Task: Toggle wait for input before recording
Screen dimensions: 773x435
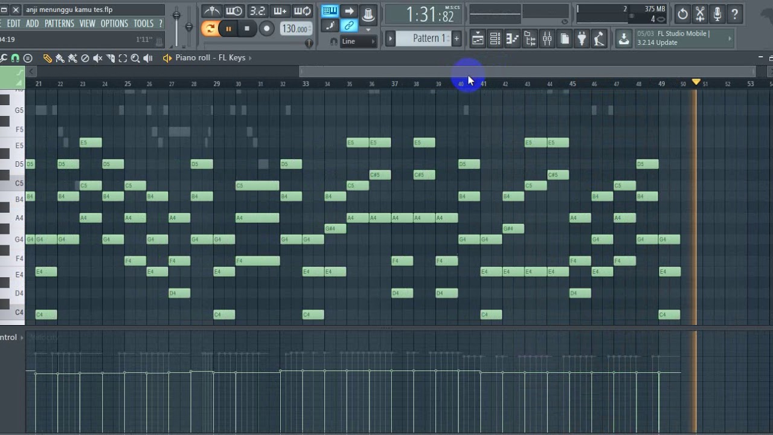Action: click(x=234, y=11)
